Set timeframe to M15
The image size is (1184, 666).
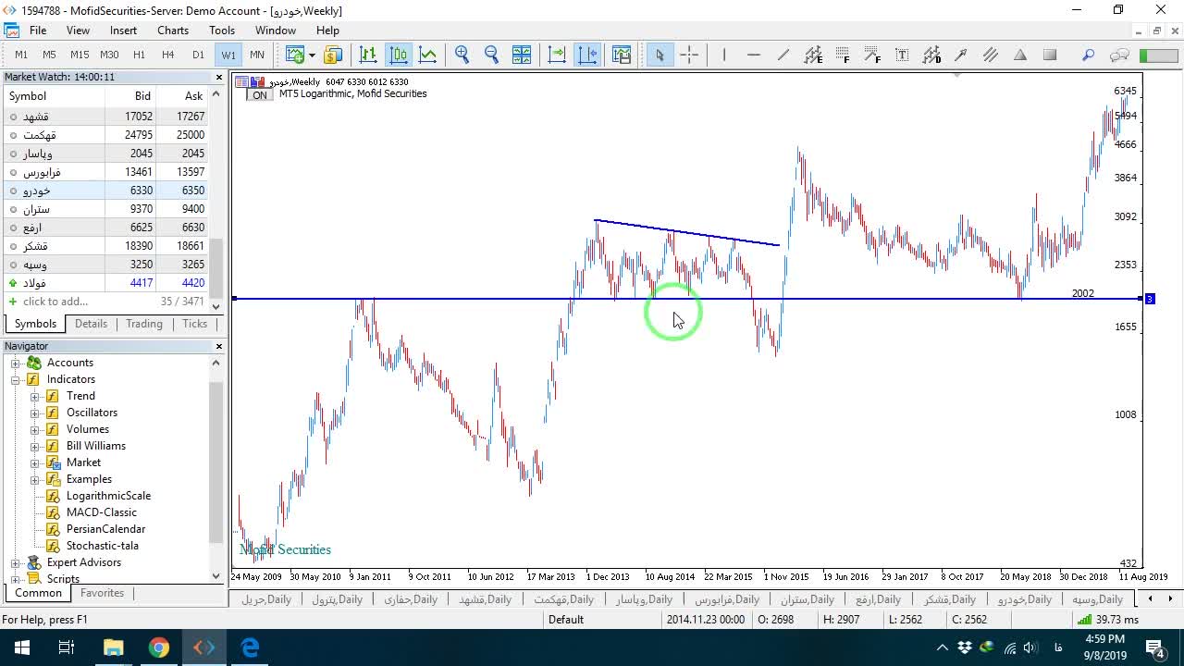pyautogui.click(x=80, y=55)
